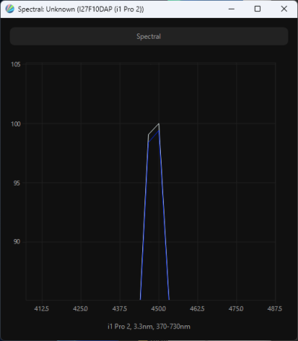Viewport: 298px width, 341px height.
Task: Click the 95 y-axis label
Action: (16, 183)
